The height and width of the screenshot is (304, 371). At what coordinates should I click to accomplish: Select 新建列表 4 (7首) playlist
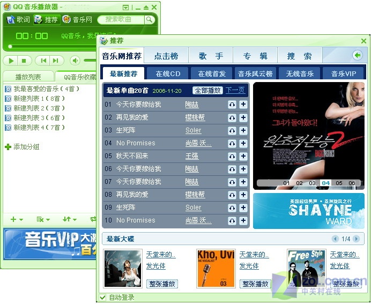35,128
